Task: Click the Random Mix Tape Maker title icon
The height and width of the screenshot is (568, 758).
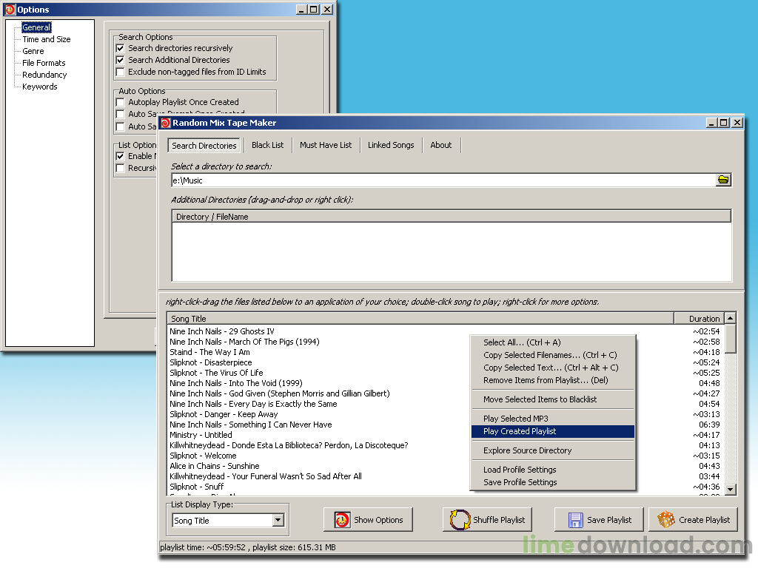Action: pyautogui.click(x=166, y=123)
